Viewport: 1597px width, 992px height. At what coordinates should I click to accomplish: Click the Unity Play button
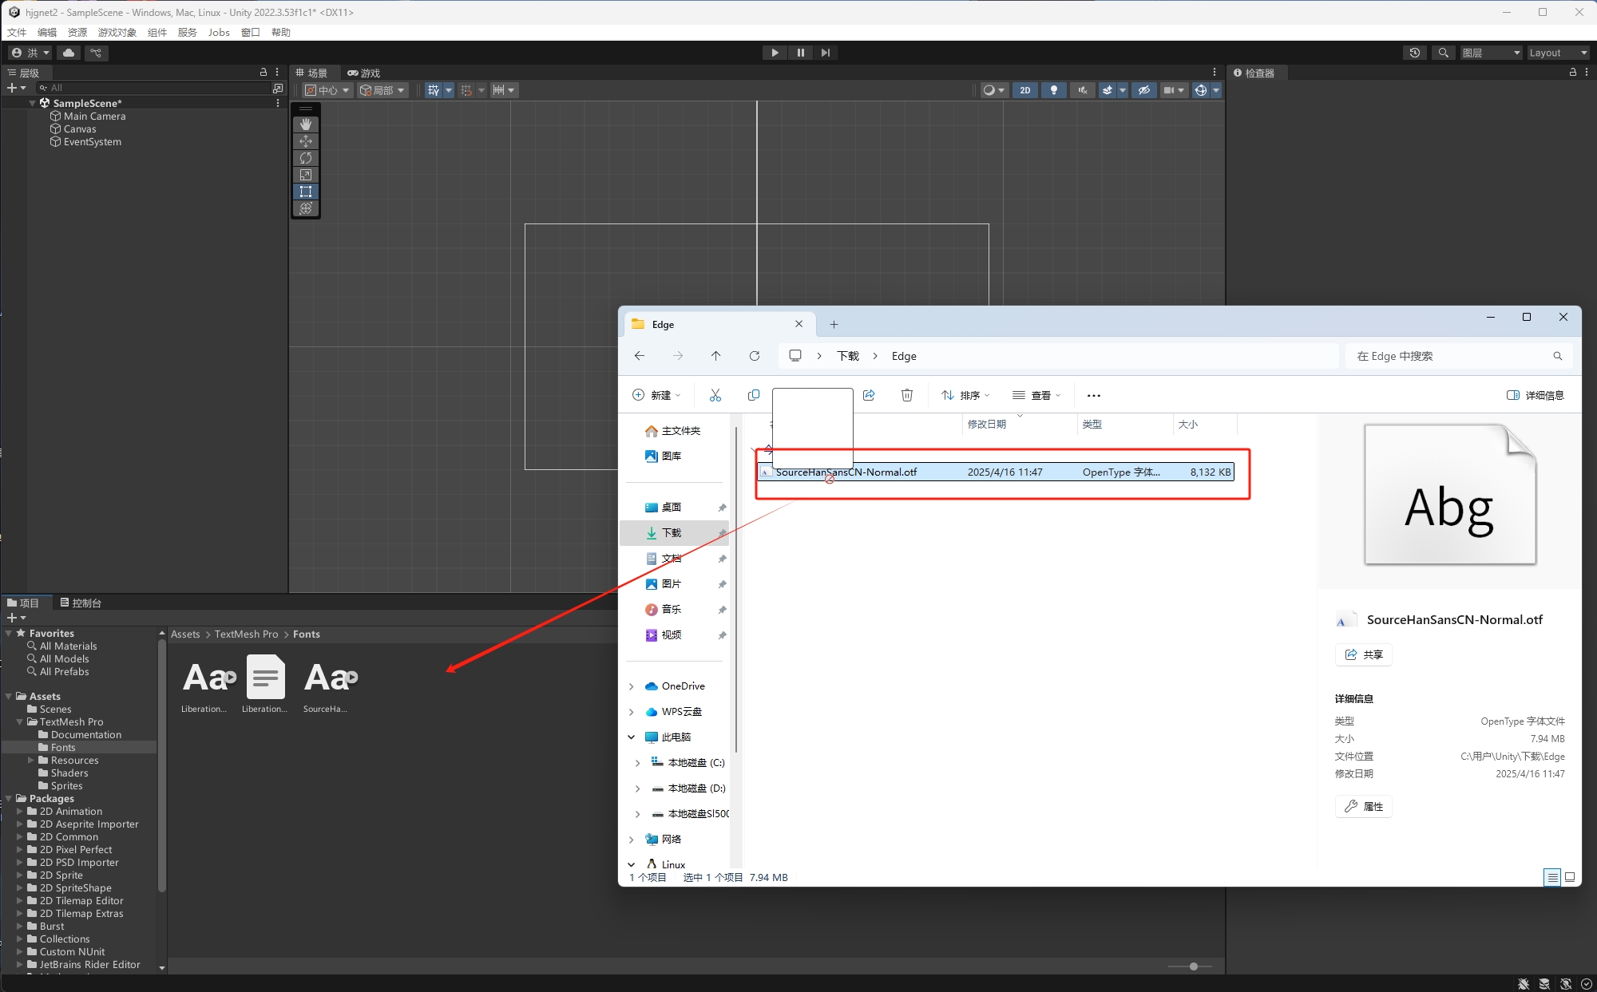pyautogui.click(x=775, y=53)
